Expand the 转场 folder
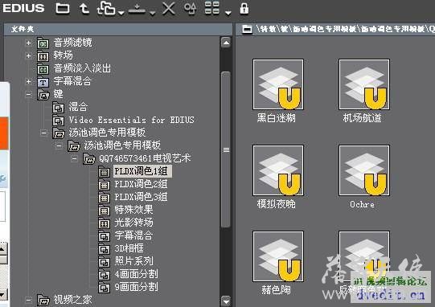The width and height of the screenshot is (435, 307). (28, 56)
